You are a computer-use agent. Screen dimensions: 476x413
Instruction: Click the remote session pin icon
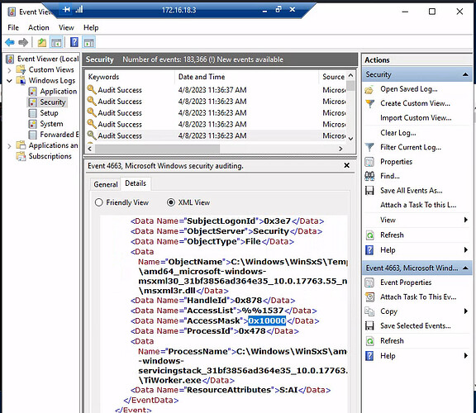66,10
